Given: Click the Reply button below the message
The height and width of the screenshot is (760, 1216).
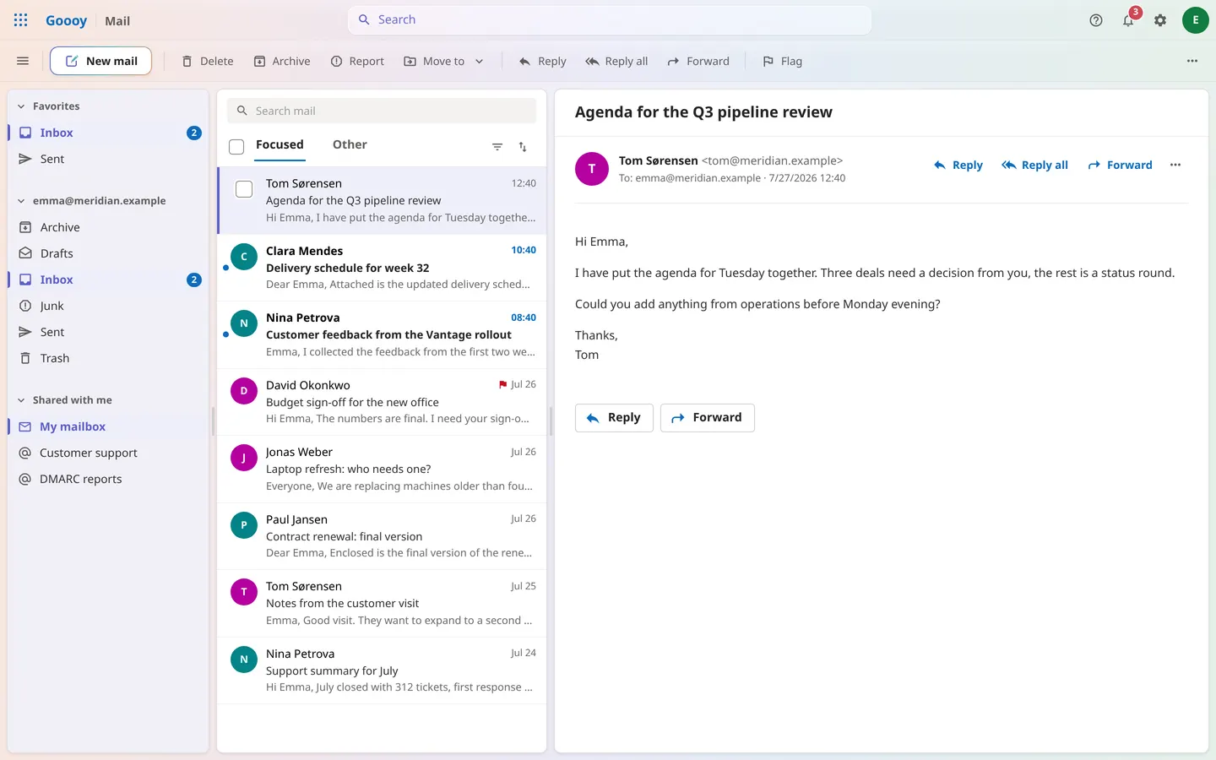Looking at the screenshot, I should (614, 418).
